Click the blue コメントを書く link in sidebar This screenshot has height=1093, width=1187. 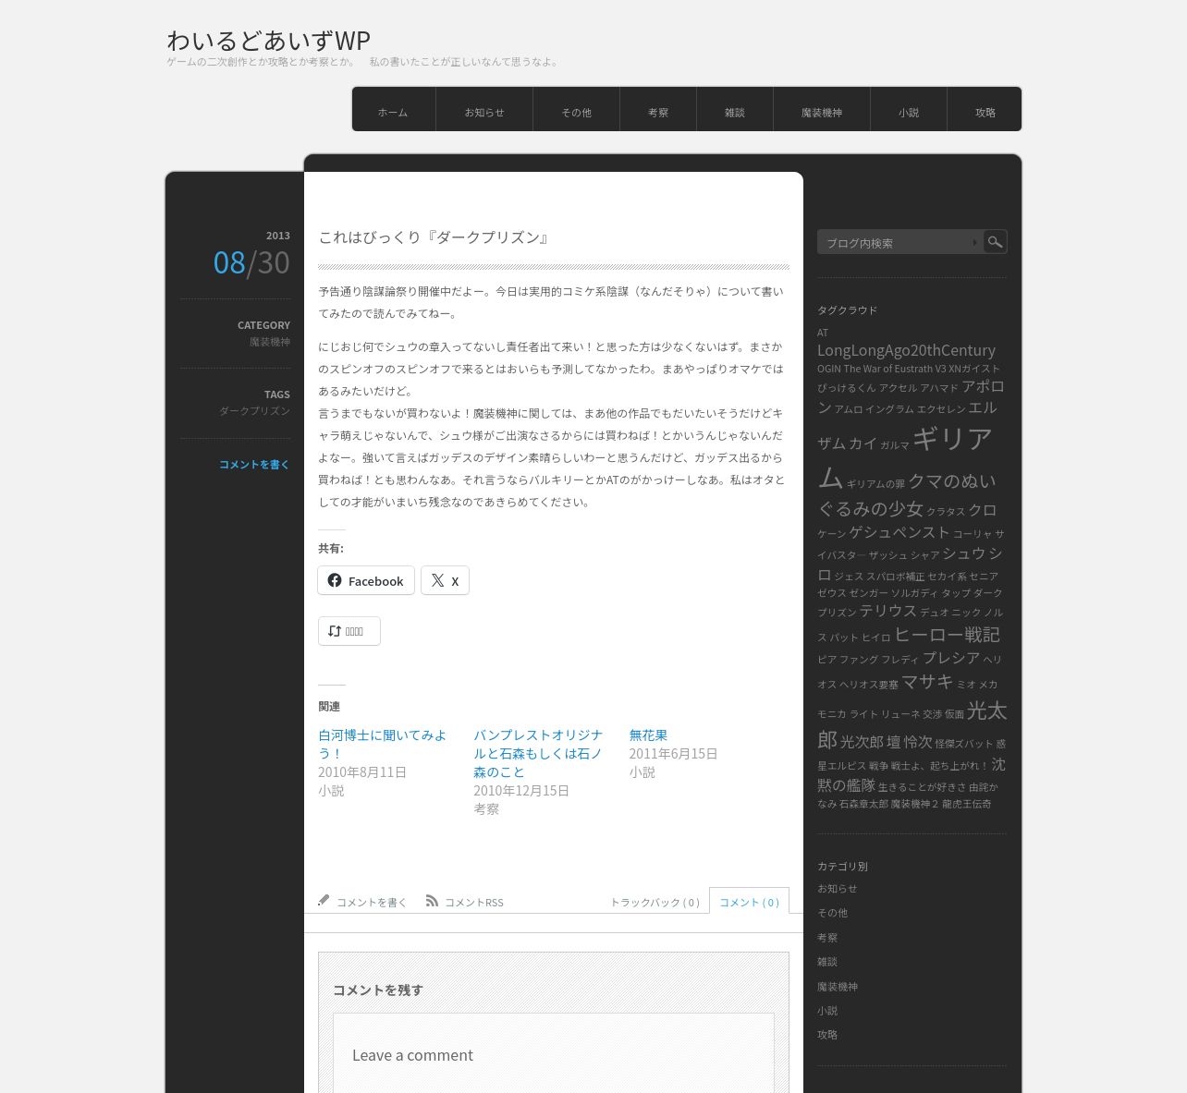click(254, 465)
